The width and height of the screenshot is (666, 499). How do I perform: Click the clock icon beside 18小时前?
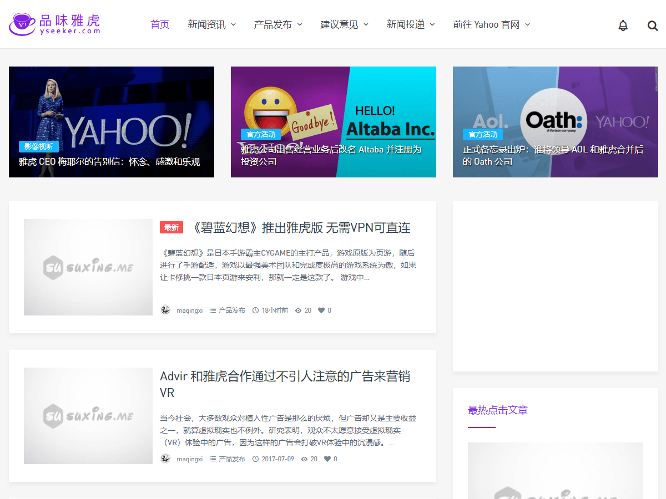tap(255, 310)
